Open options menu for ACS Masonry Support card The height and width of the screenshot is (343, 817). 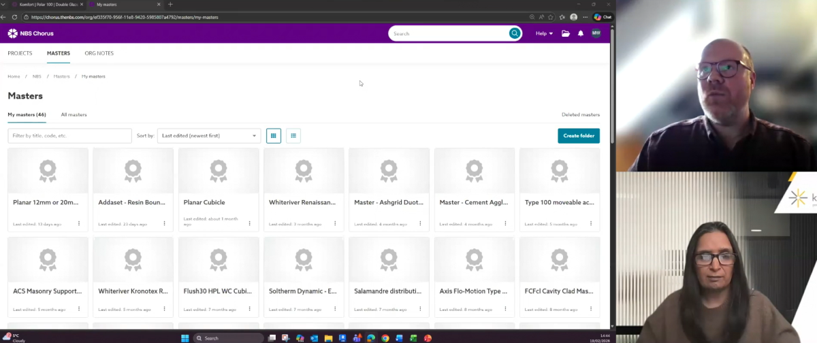coord(79,309)
